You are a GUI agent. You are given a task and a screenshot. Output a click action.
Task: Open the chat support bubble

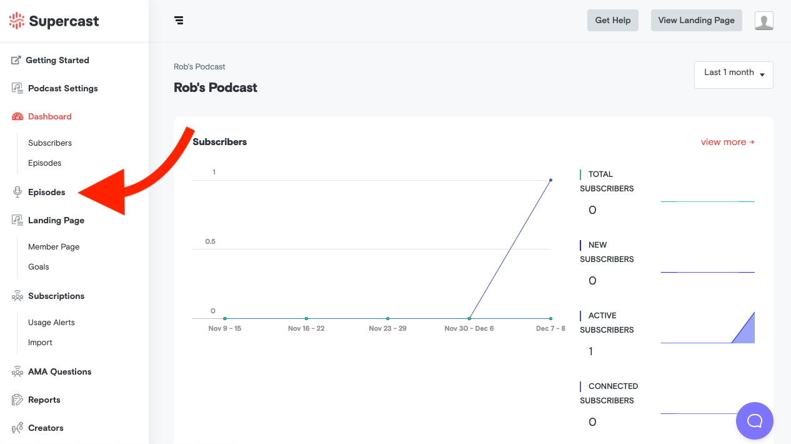click(x=754, y=420)
